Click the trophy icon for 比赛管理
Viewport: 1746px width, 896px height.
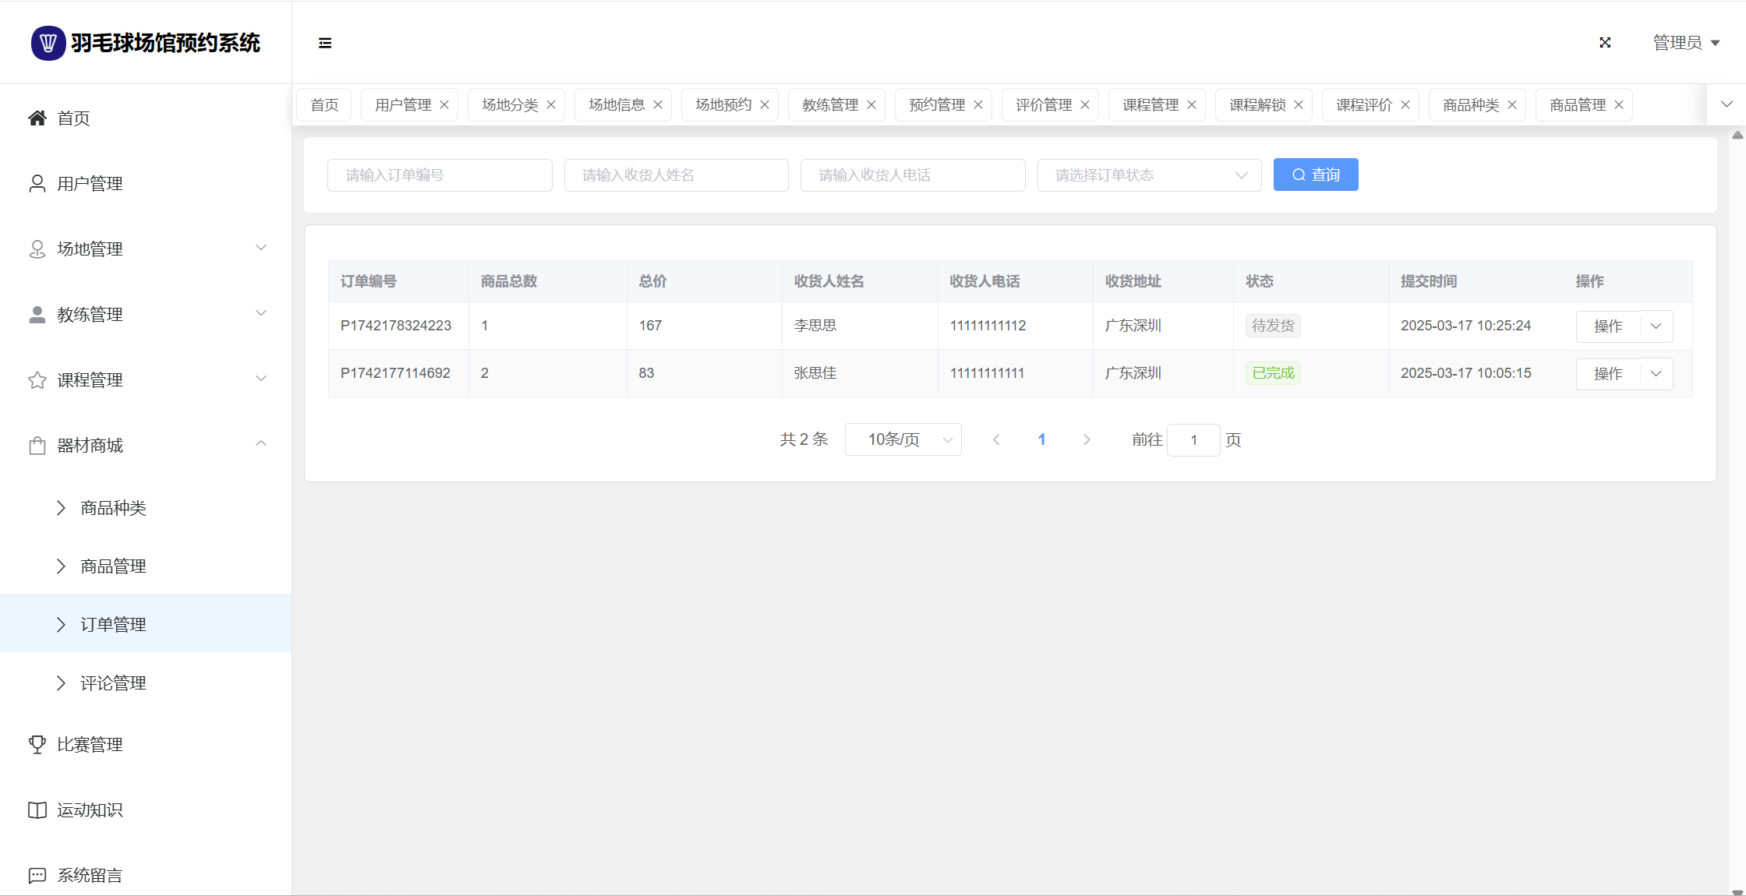click(37, 745)
